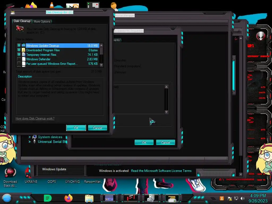Click the Download Black Ali... desktop icon
The width and height of the screenshot is (272, 204).
(10, 177)
